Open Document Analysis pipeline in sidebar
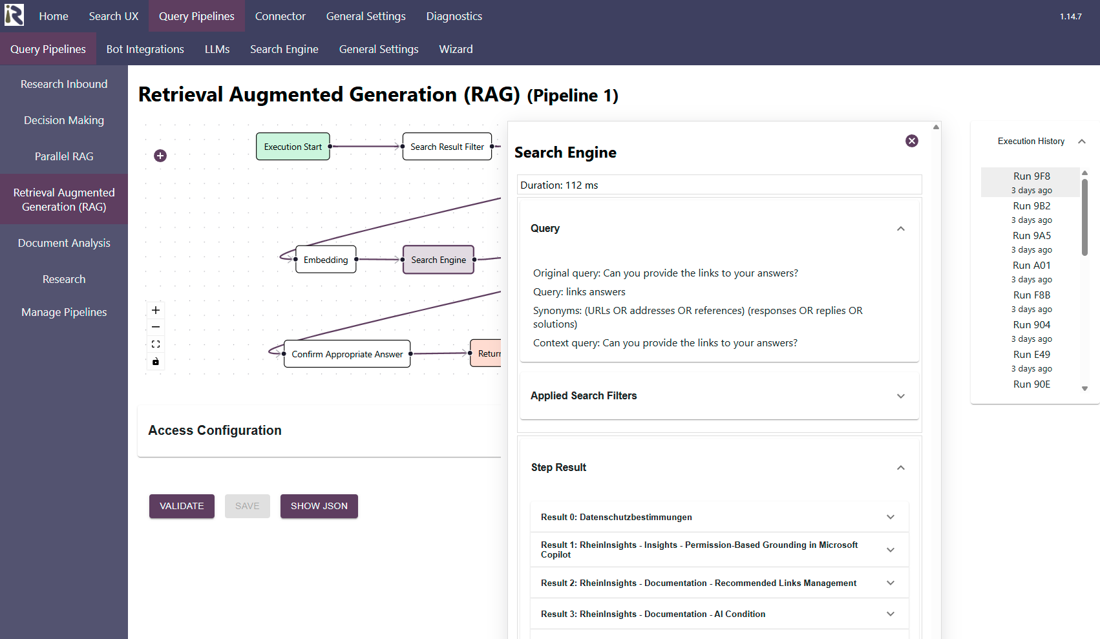1100x639 pixels. coord(64,243)
